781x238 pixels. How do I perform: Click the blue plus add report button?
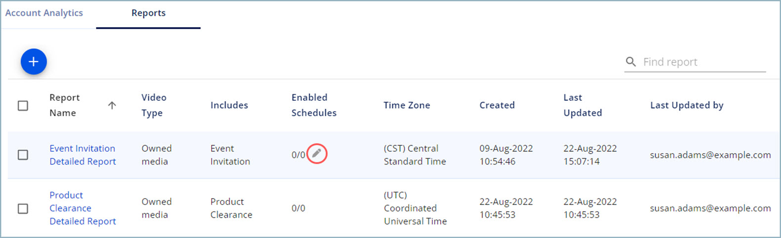[34, 62]
